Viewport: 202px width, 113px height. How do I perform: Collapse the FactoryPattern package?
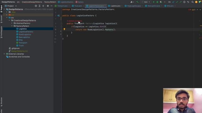click(12, 26)
